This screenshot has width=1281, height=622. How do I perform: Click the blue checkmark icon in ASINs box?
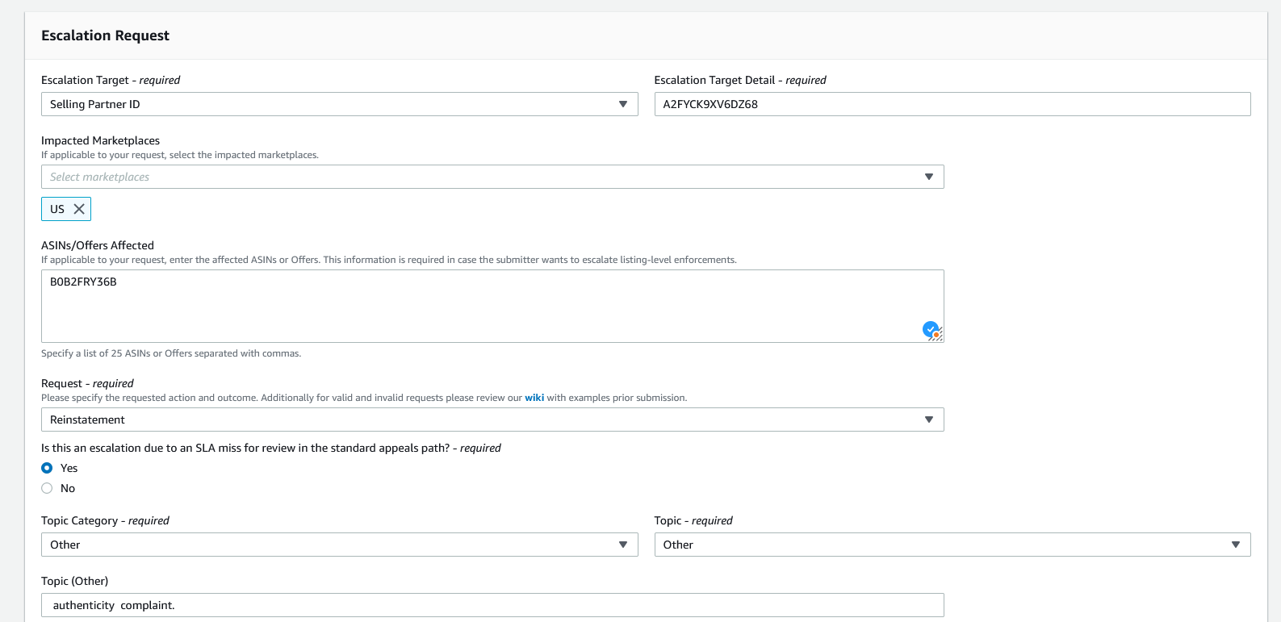tap(930, 328)
